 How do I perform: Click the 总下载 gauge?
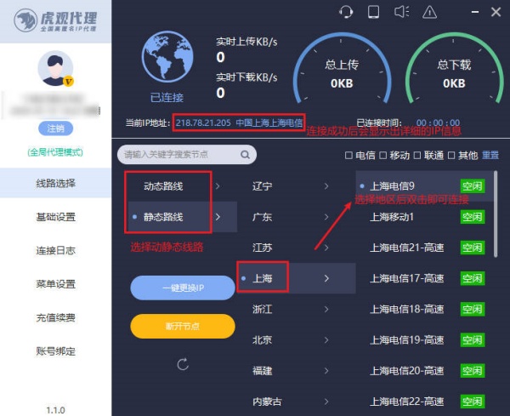[x=454, y=69]
